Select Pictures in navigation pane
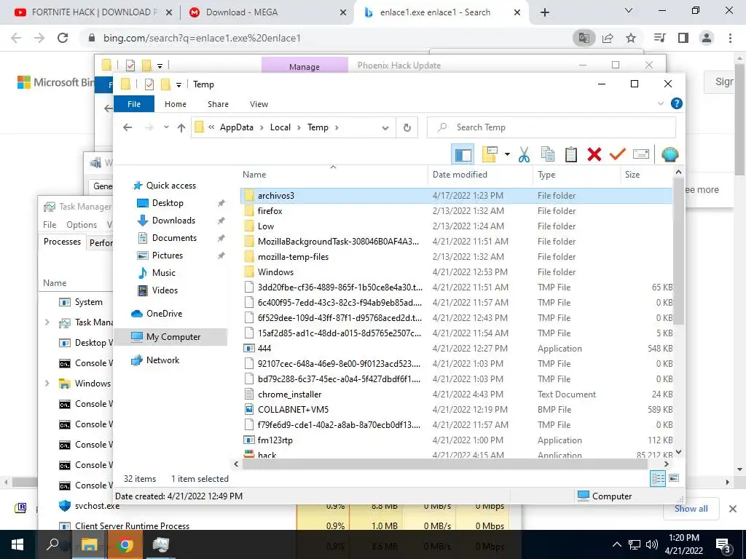 pos(168,255)
